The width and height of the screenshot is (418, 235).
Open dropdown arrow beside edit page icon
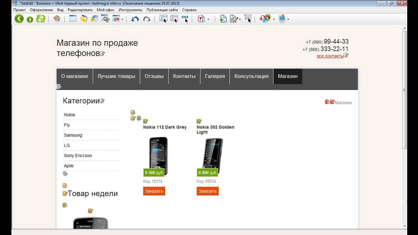[x=240, y=19]
